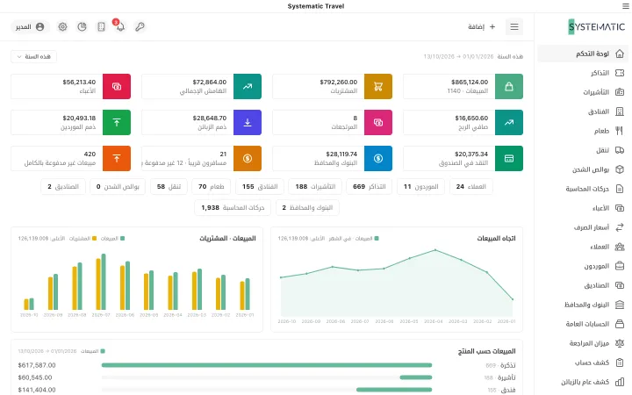Click the تذكرة sales progress bar
The image size is (632, 395).
point(267,365)
